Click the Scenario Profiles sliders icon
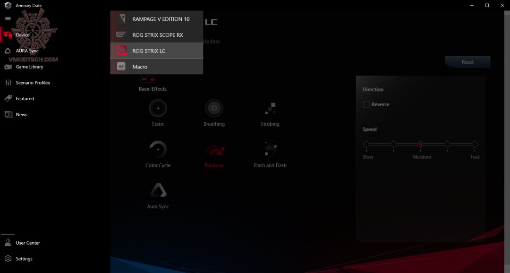This screenshot has height=273, width=510. coord(8,83)
